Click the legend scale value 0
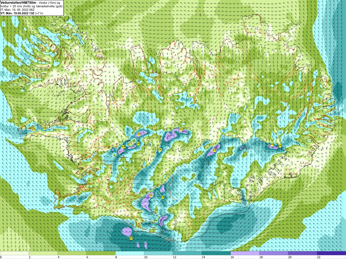 [x=1, y=257]
